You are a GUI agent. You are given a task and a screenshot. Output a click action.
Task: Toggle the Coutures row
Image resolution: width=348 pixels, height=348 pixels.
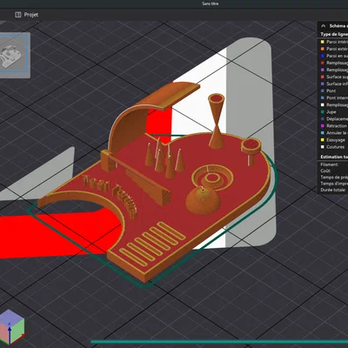pos(333,147)
